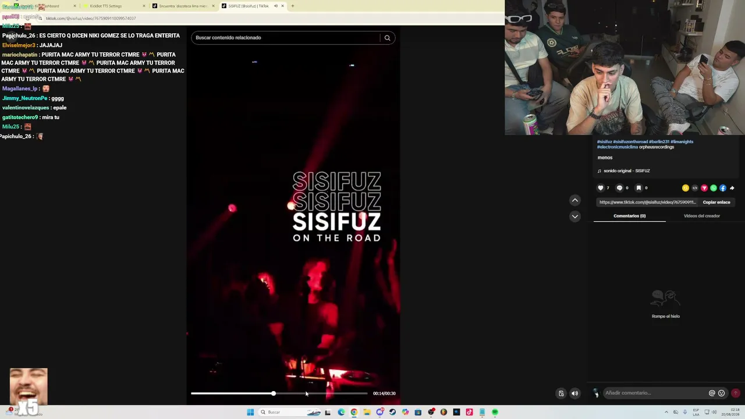Open the Windows Start menu
The image size is (745, 419).
pos(250,412)
